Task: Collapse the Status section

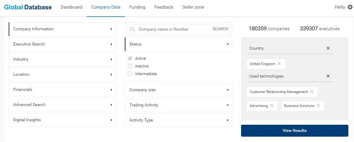Action: point(178,44)
